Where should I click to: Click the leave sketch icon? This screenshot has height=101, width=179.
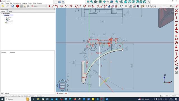point(131,6)
